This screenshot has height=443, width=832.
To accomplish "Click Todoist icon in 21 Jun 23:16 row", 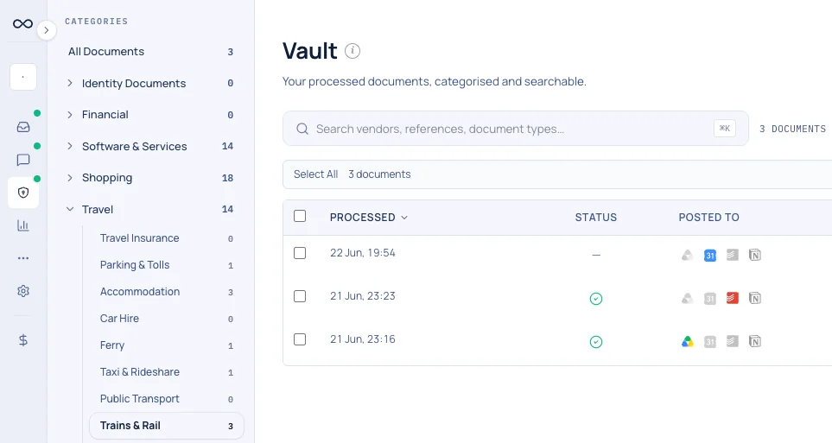I will pos(733,341).
